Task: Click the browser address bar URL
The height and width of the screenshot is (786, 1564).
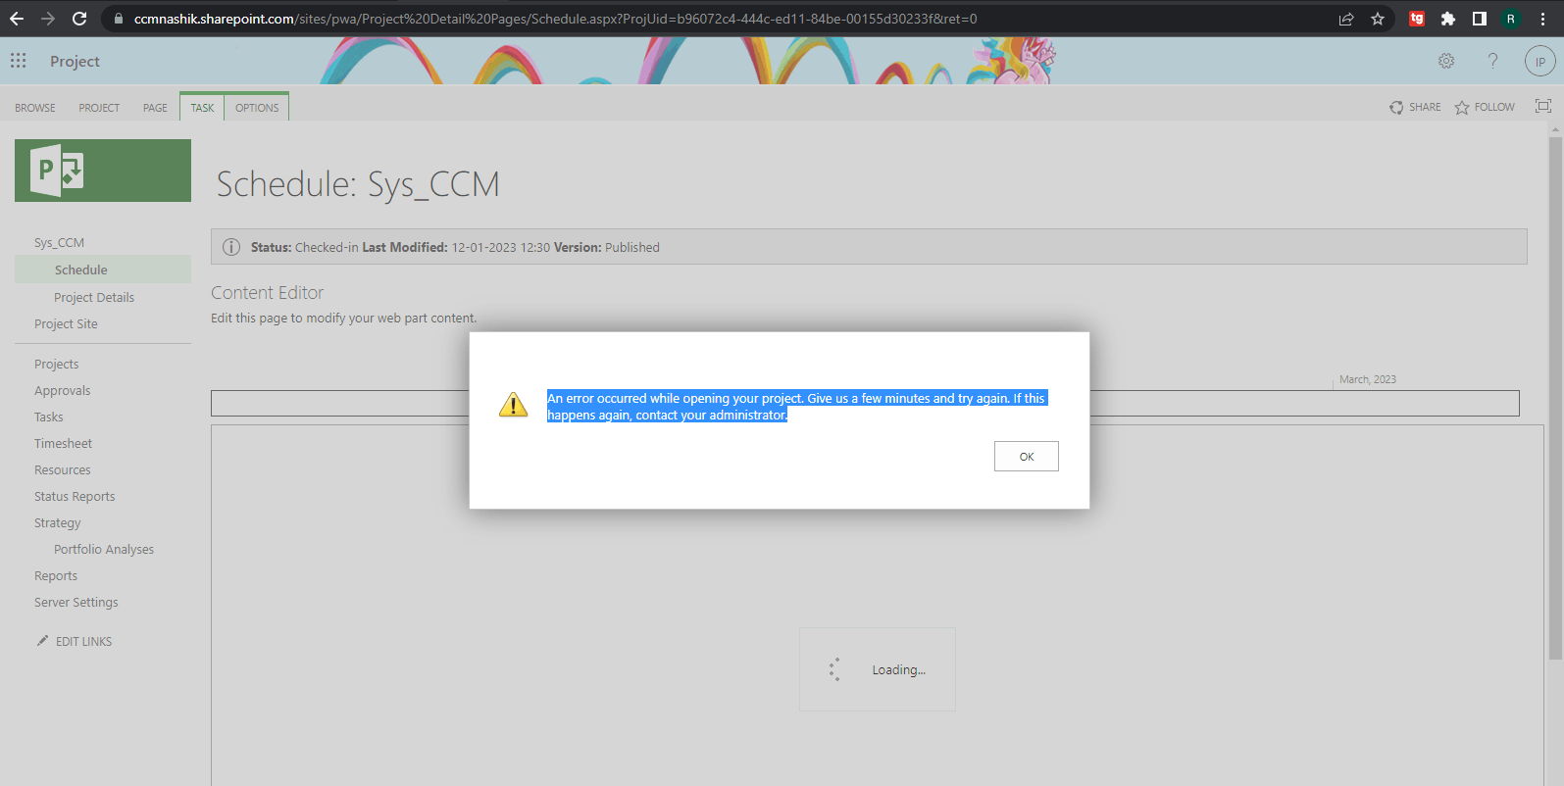Action: pyautogui.click(x=555, y=19)
